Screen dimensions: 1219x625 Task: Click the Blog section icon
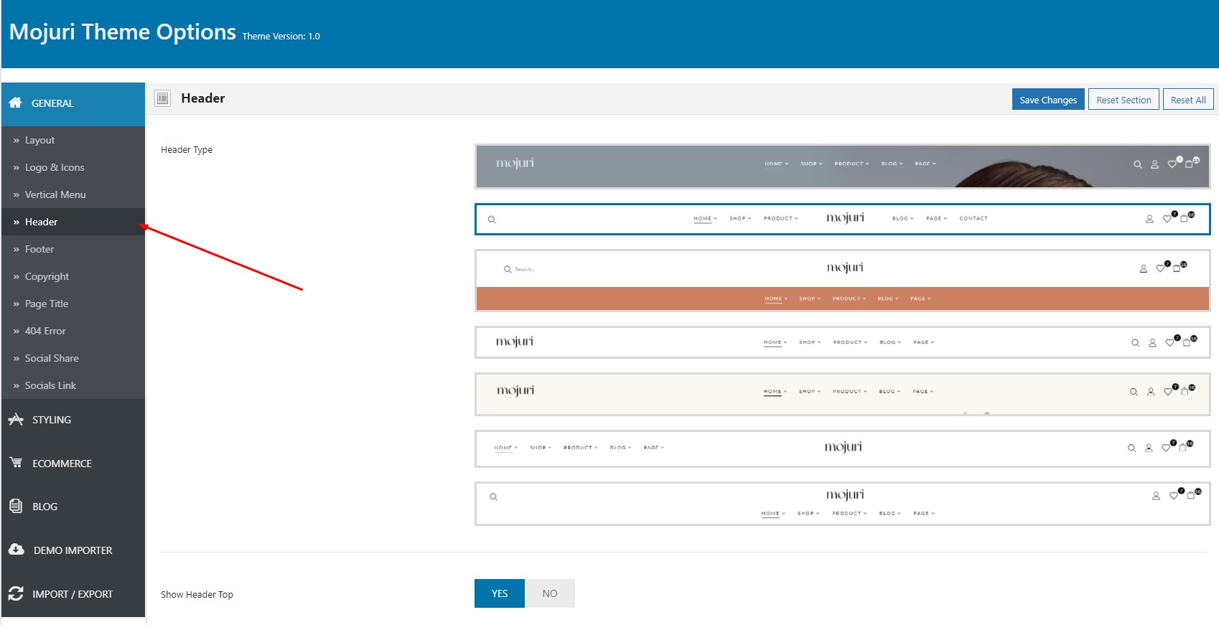pyautogui.click(x=16, y=506)
